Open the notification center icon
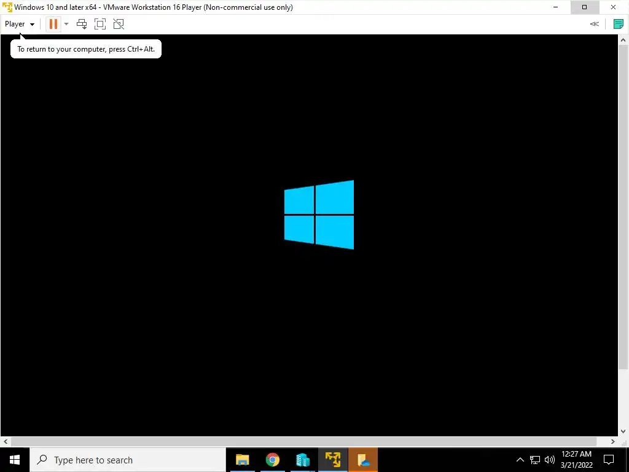Viewport: 629px width, 472px height. (x=609, y=460)
